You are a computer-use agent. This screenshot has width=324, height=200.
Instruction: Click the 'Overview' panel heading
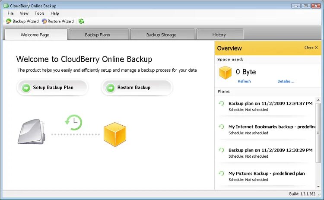(229, 48)
